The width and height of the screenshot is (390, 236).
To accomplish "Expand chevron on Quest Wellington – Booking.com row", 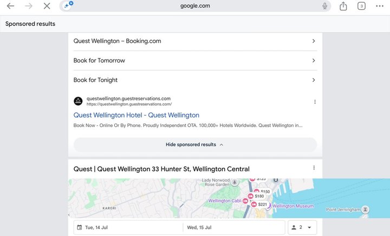I will [314, 41].
